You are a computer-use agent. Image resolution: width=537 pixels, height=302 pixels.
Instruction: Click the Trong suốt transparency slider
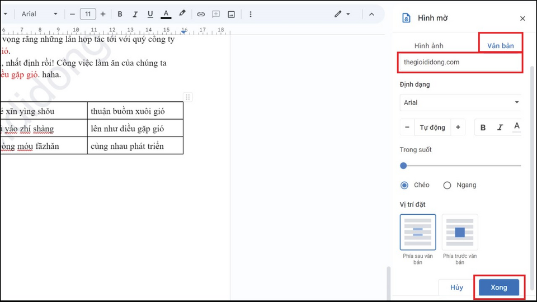pos(461,166)
